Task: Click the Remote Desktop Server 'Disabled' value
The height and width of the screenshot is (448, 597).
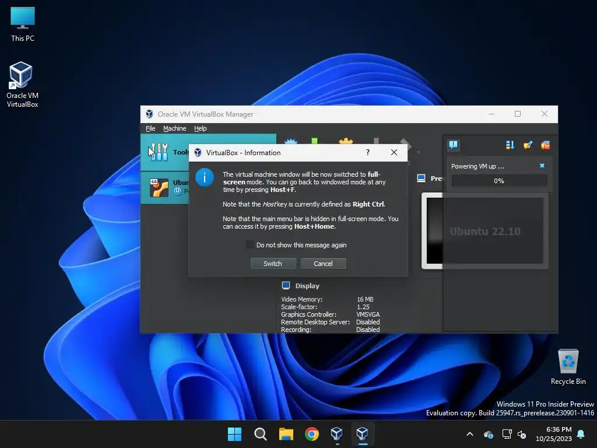Action: pyautogui.click(x=368, y=322)
